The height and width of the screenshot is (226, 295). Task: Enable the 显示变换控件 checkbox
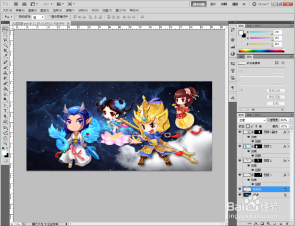click(49, 17)
